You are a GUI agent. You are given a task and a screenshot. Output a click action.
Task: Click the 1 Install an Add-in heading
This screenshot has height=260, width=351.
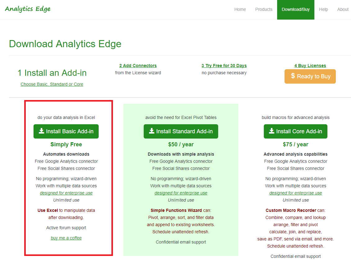coord(52,73)
